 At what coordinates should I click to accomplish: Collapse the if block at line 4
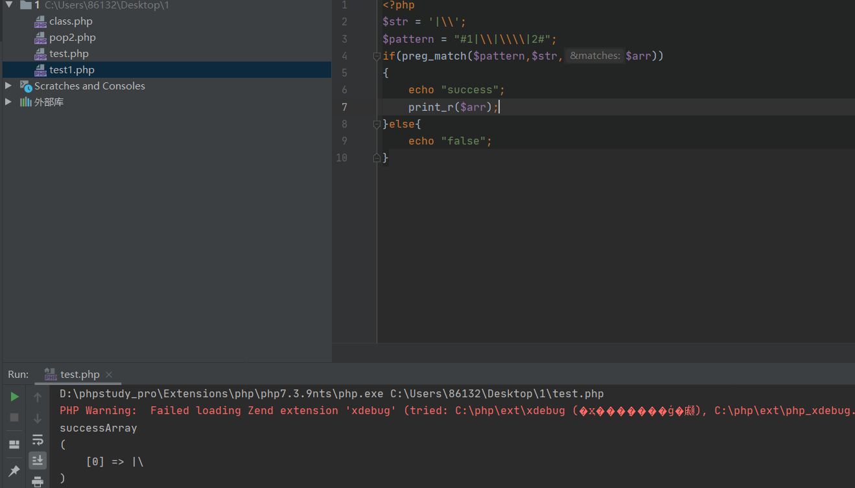[x=377, y=56]
